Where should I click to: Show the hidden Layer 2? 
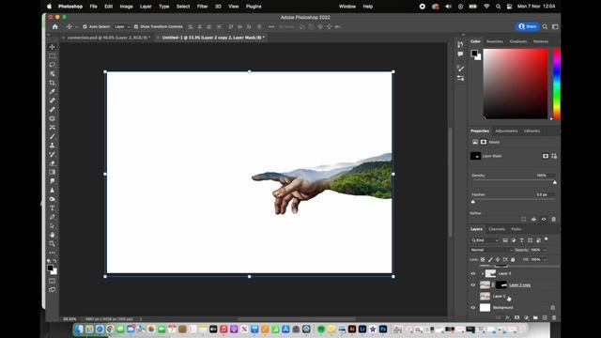473,297
